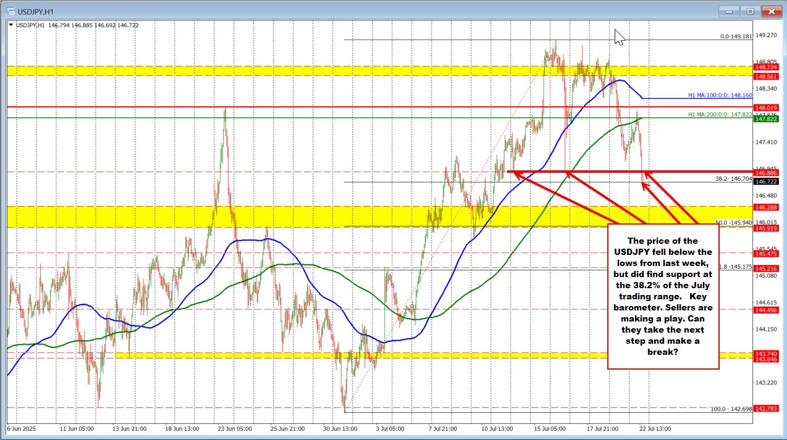
Task: Select the 100.0 - 142.698 Fibonacci label
Action: pos(732,409)
